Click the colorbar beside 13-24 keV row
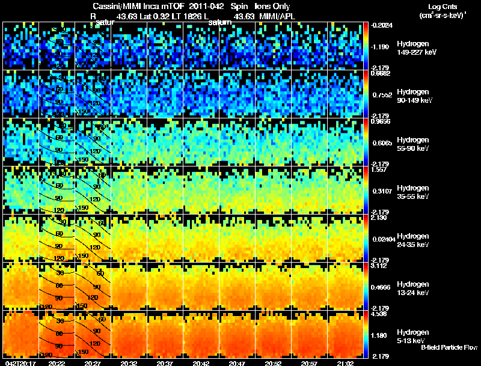This screenshot has height=366, width=481. [366, 287]
